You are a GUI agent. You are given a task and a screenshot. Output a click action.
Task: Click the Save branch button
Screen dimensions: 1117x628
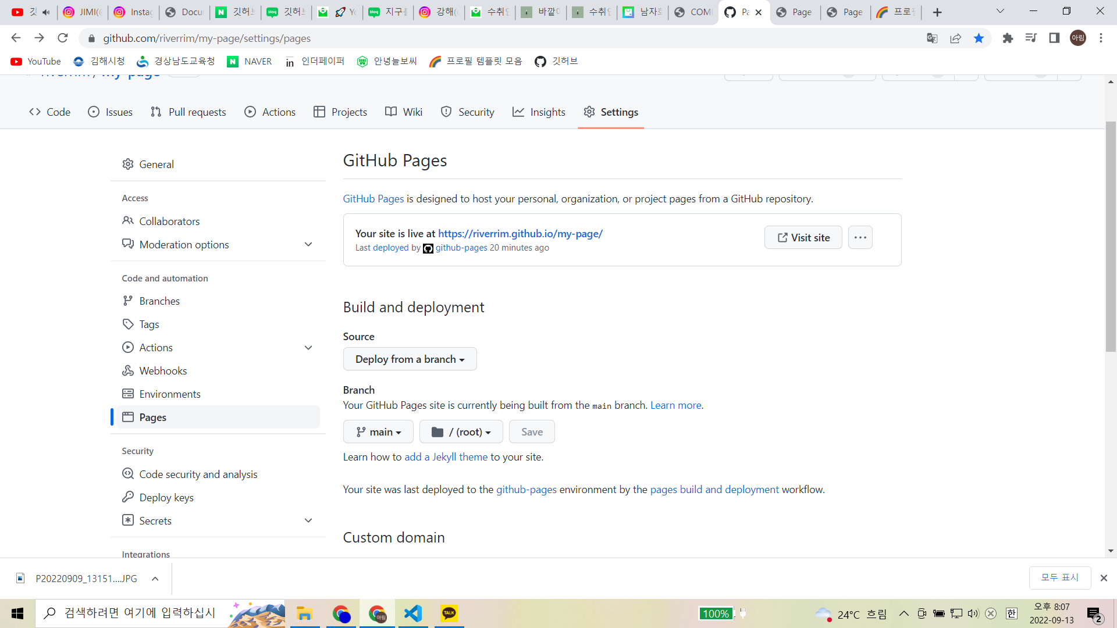[x=532, y=431]
